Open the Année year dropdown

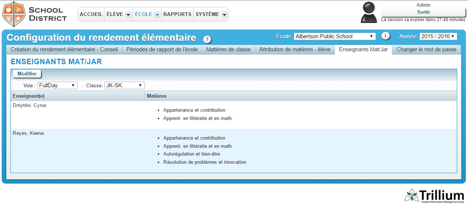(x=438, y=36)
